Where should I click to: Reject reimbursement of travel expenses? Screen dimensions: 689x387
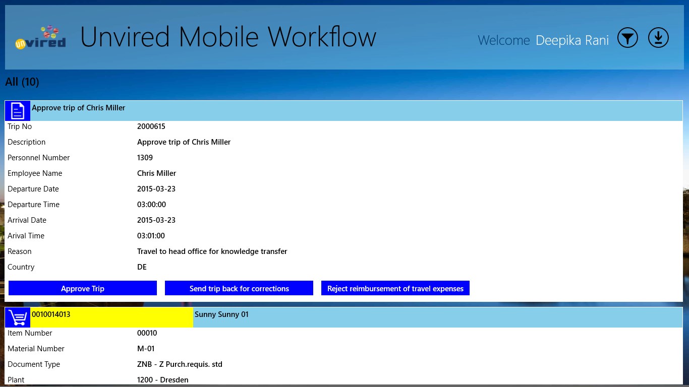[x=395, y=288]
